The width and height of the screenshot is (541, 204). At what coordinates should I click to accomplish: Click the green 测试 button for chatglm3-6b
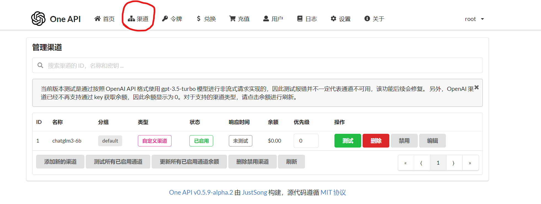click(348, 141)
